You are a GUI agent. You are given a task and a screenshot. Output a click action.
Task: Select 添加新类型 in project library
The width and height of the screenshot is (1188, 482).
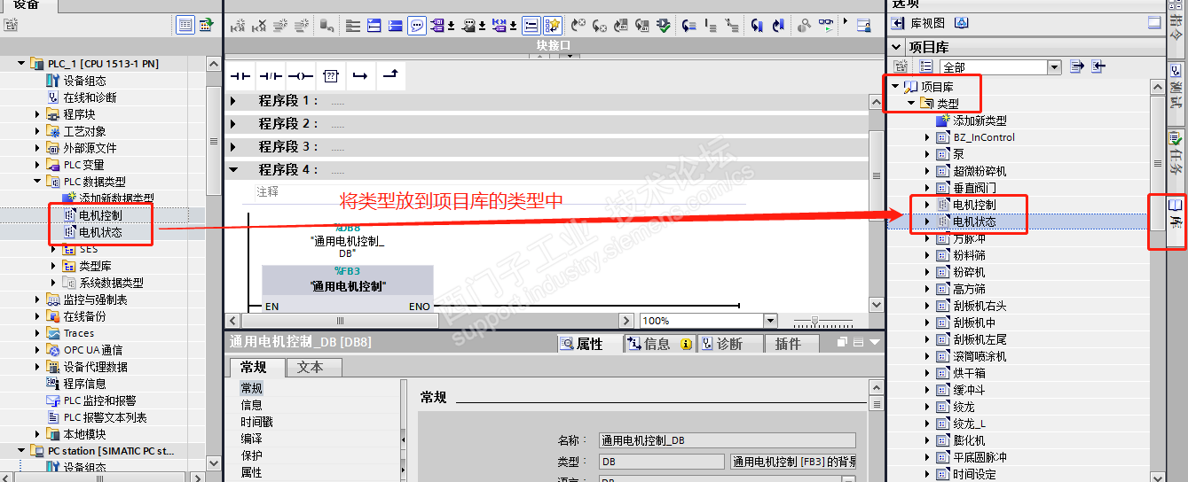point(980,120)
